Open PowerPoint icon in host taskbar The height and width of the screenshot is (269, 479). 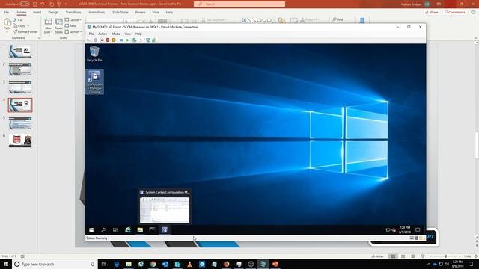click(x=275, y=264)
